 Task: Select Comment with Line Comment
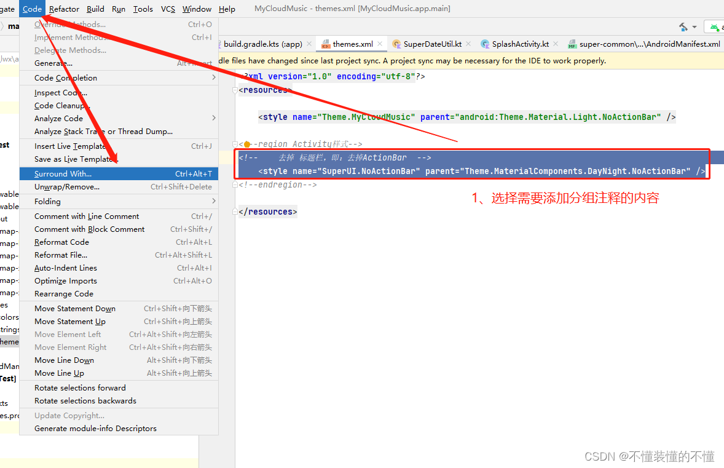coord(119,216)
